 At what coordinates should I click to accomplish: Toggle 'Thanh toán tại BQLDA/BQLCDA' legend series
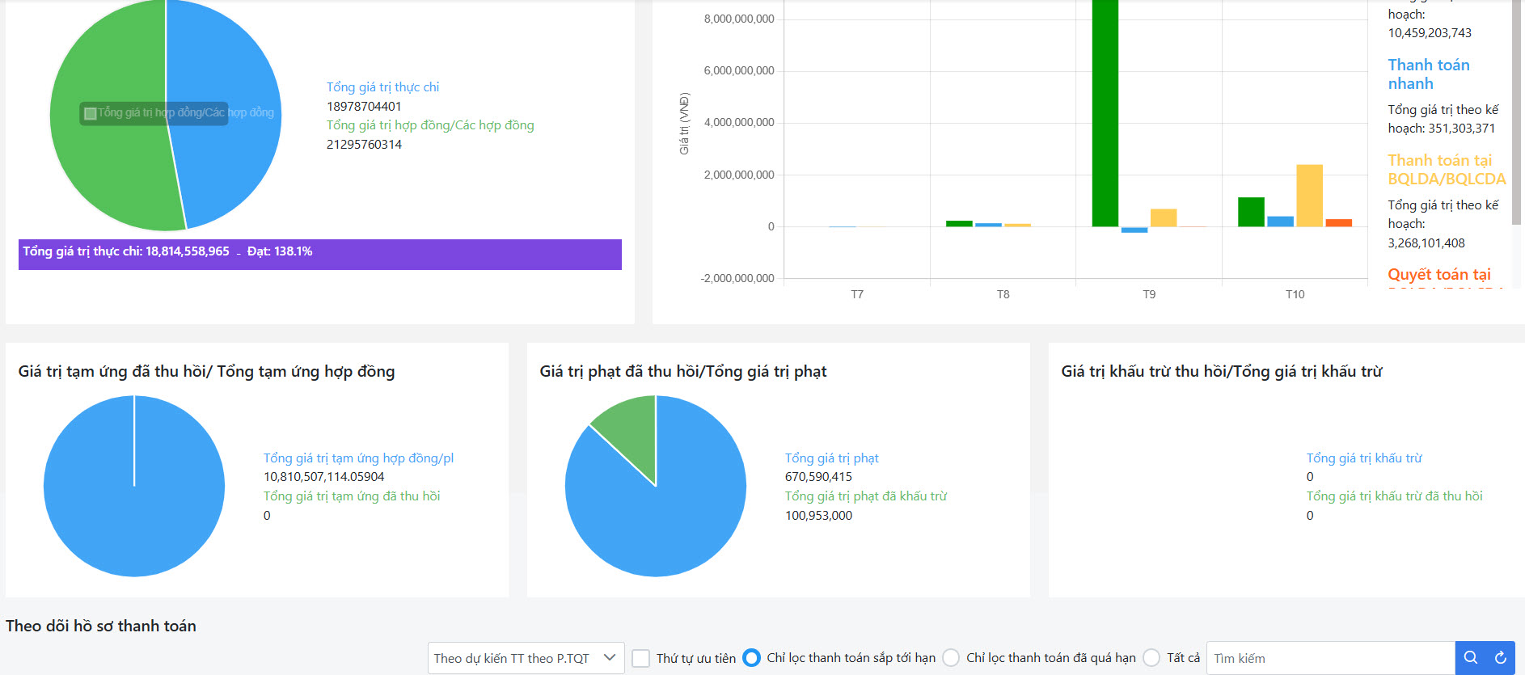tap(1446, 170)
